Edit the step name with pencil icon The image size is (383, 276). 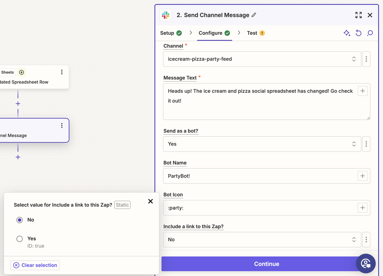[254, 15]
